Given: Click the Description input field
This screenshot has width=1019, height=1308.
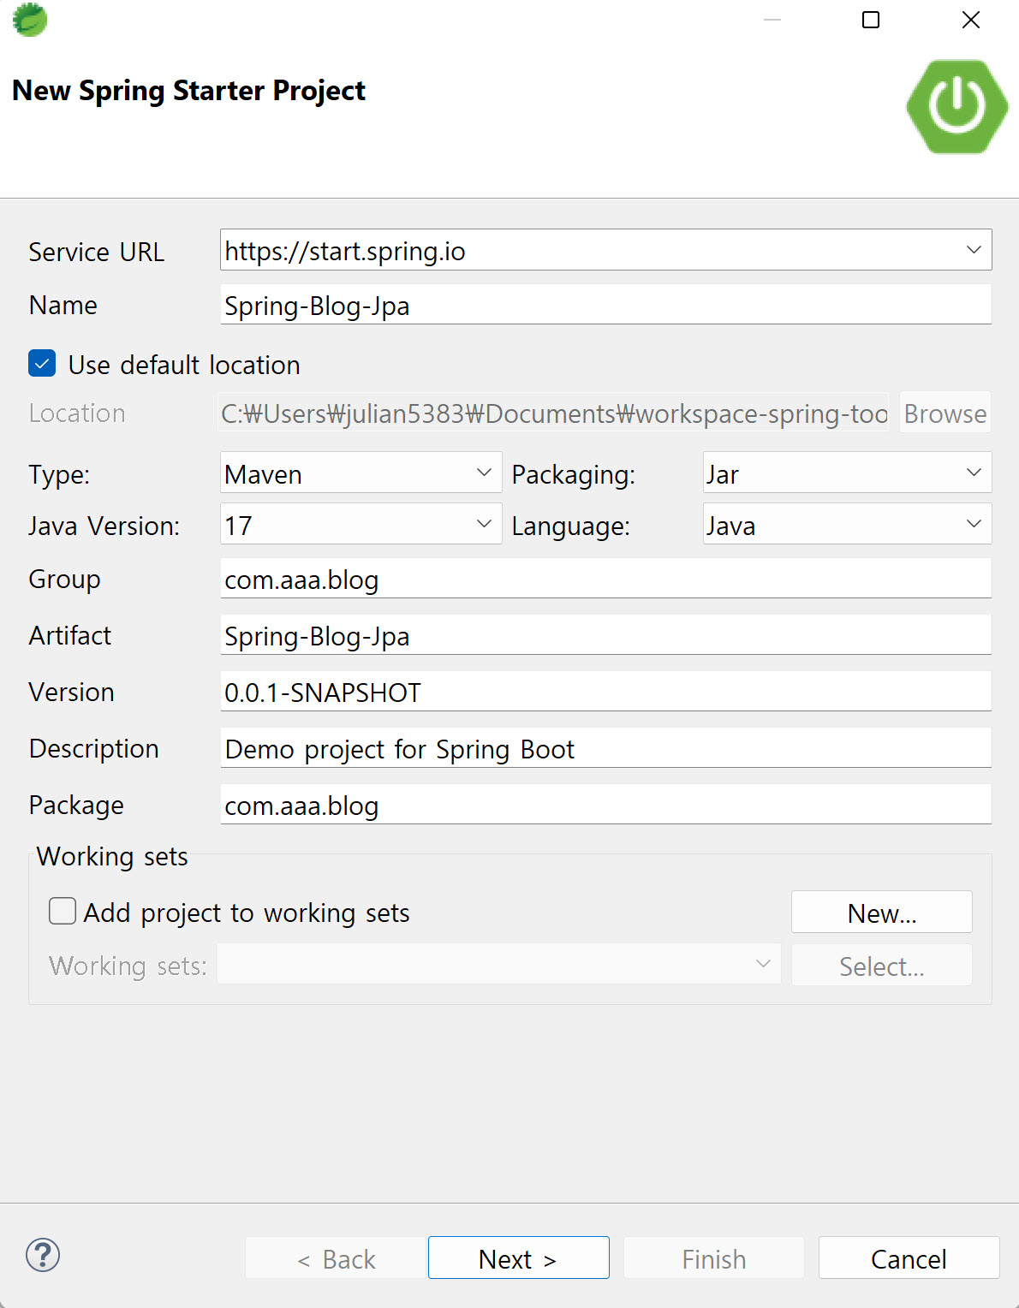Looking at the screenshot, I should tap(606, 748).
